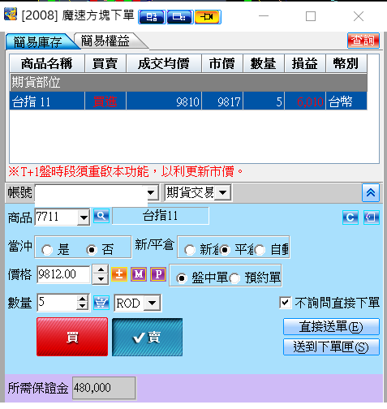Click the purple P price icon
Image resolution: width=387 pixels, height=409 pixels.
tap(158, 274)
